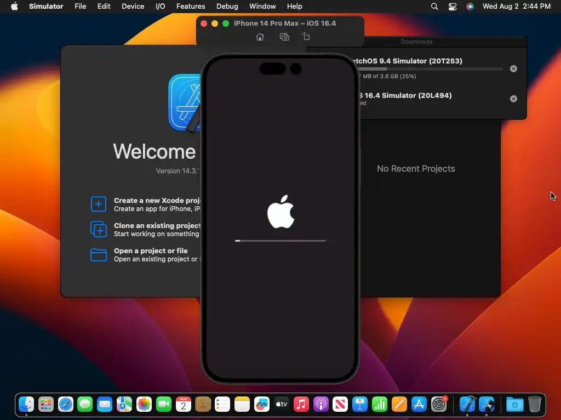Open Notes from the Dock
Viewport: 561px width, 420px height.
coord(242,404)
